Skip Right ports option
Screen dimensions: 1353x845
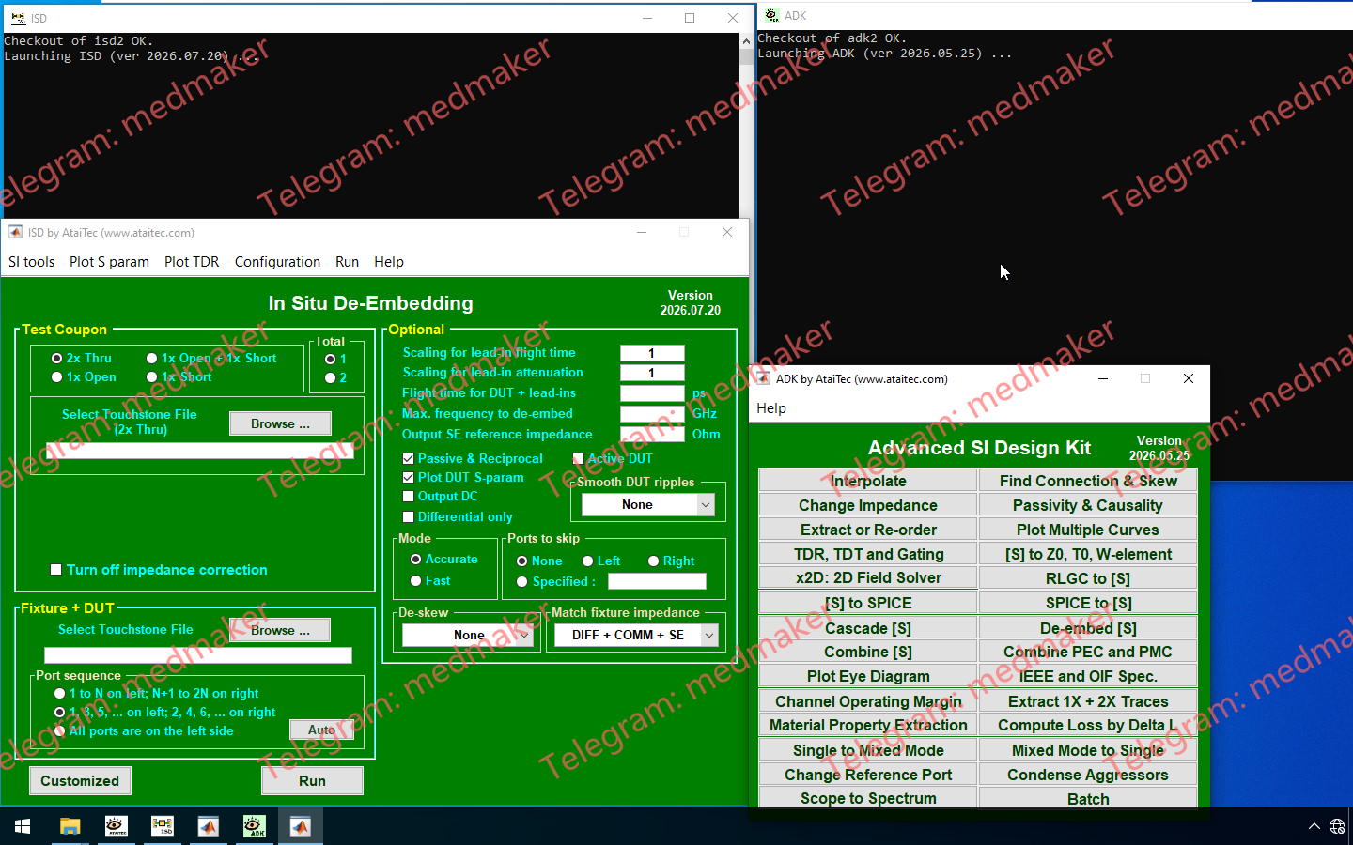[653, 561]
